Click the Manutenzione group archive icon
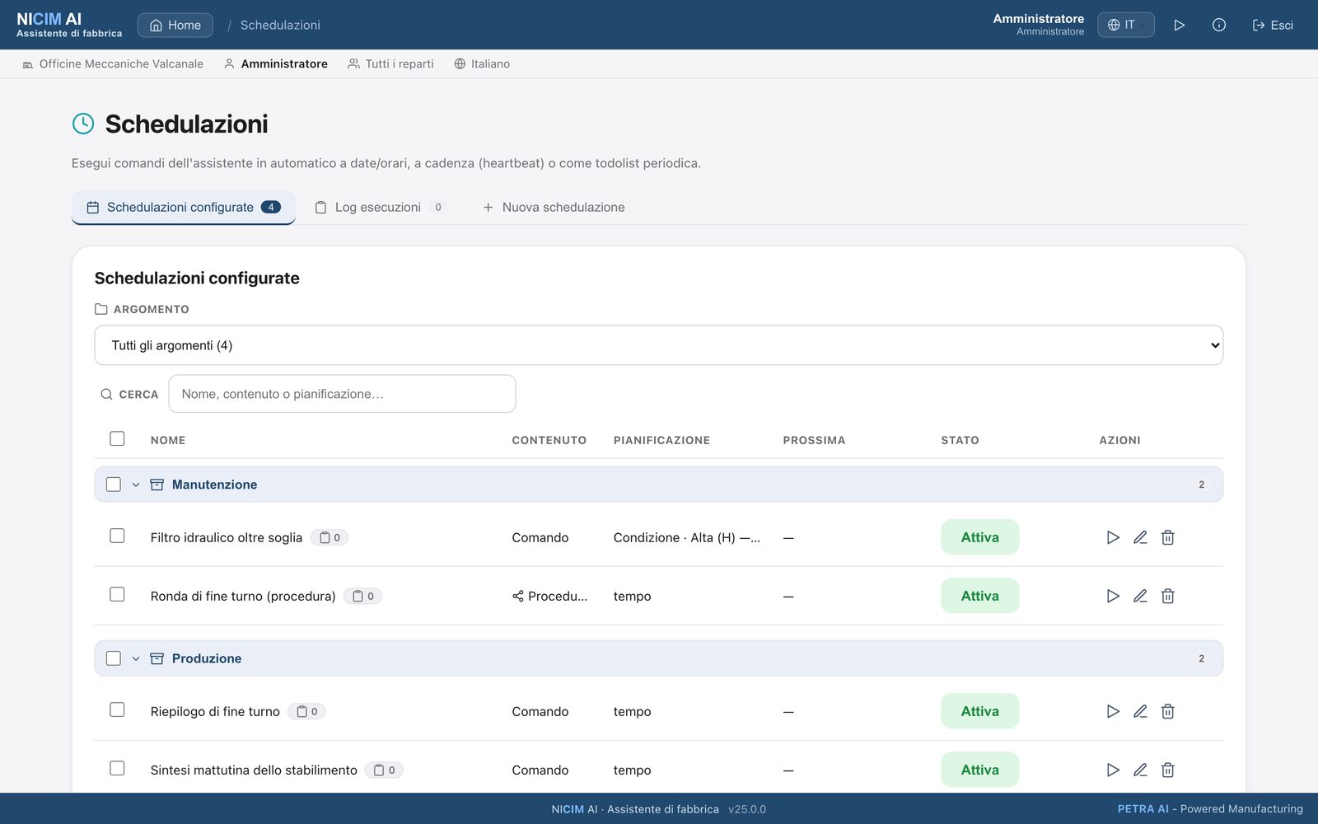This screenshot has width=1318, height=824. [157, 485]
